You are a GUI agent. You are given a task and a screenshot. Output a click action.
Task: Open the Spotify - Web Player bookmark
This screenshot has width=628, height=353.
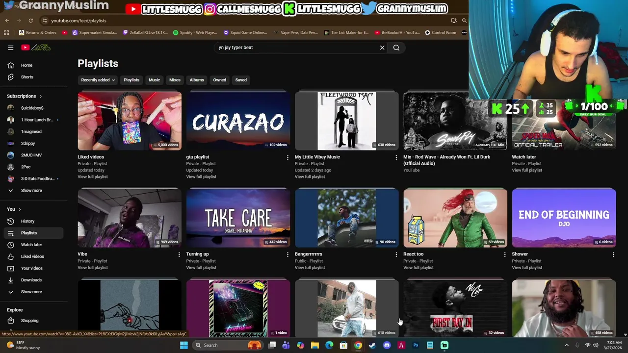(195, 33)
